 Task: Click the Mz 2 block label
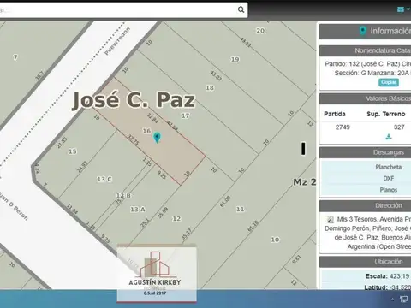click(305, 182)
